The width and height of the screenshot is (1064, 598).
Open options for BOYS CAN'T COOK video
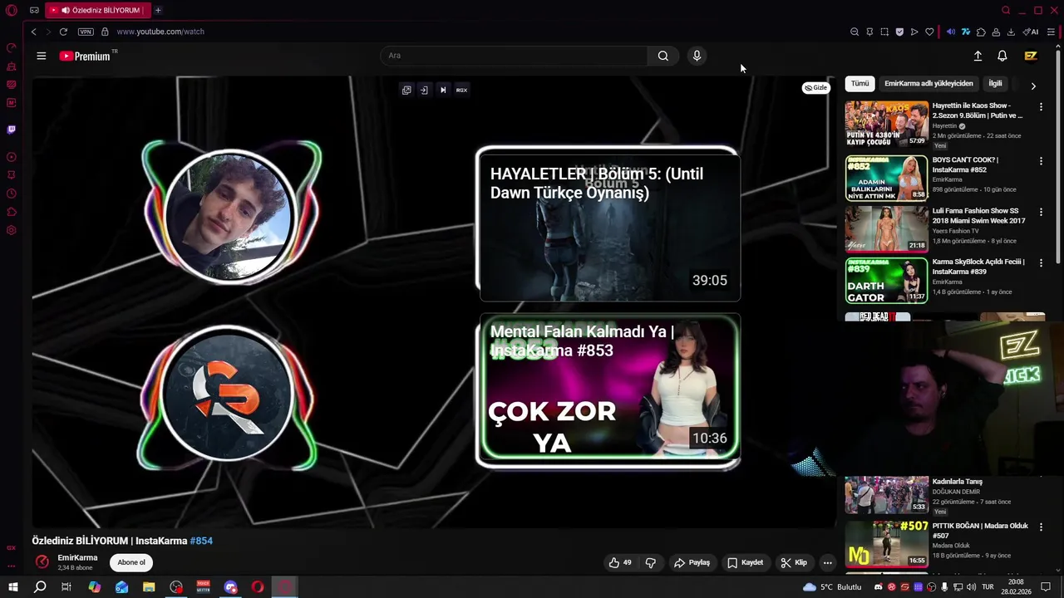coord(1041,161)
